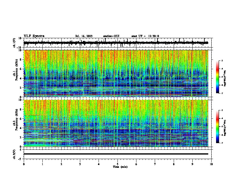
Task: Click the ch.1 voltage waveform trace
Action: (116, 43)
